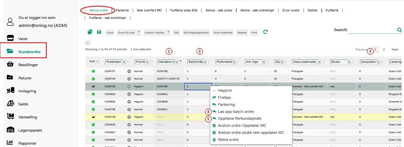Screen dimensions: 404x147
Task: Click the search magnifier icon
Action: [x=399, y=30]
